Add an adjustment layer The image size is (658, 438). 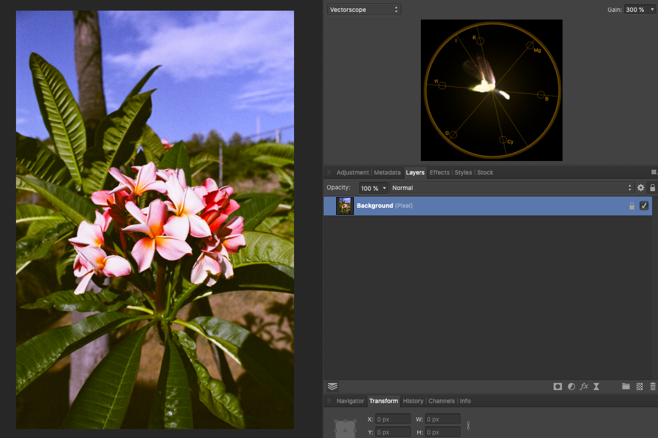(x=571, y=387)
